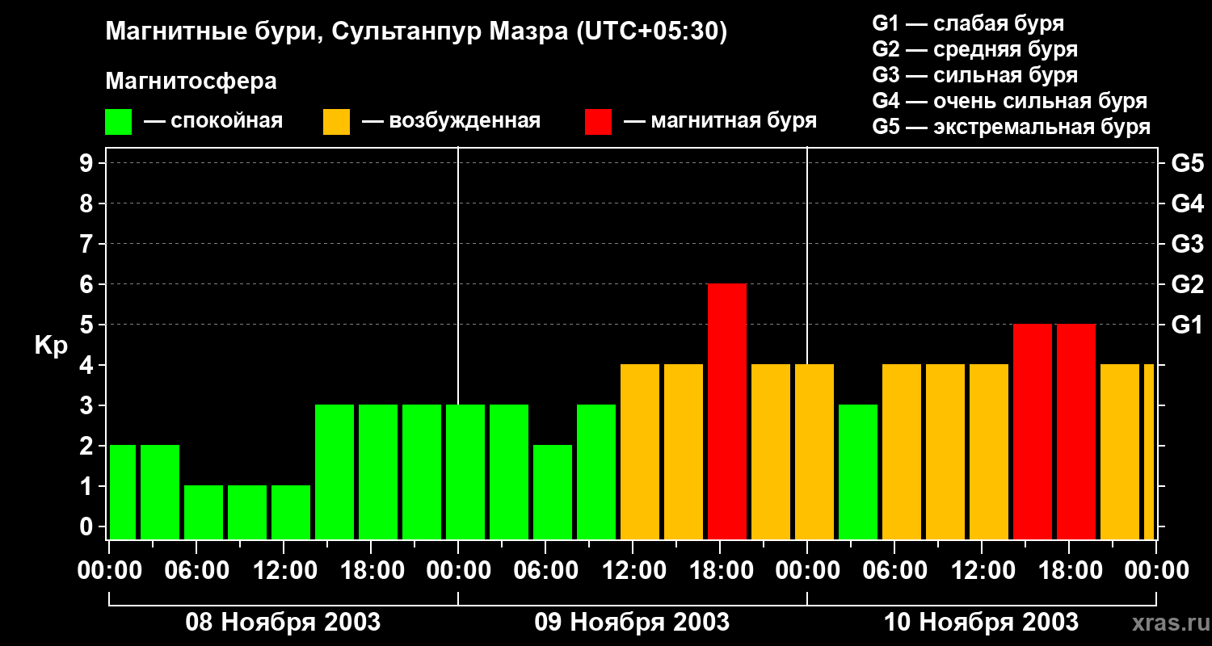Click the «G4 — очень сильная буря» description
Screen dimensions: 1212x646
click(1009, 101)
